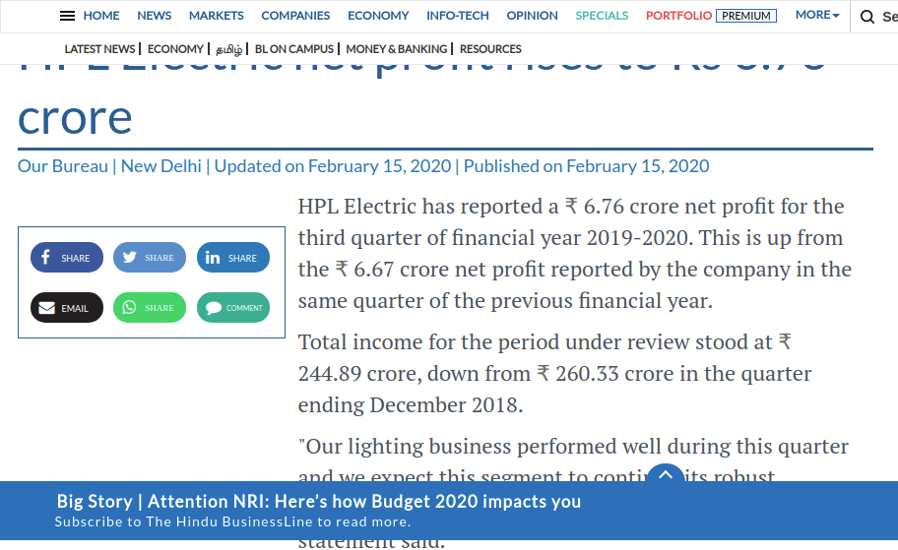The width and height of the screenshot is (898, 550).
Task: Open the MONEY & BANKING link
Action: [x=396, y=49]
